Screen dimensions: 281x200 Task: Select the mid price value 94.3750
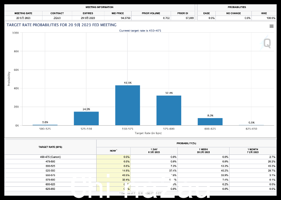pyautogui.click(x=126, y=18)
